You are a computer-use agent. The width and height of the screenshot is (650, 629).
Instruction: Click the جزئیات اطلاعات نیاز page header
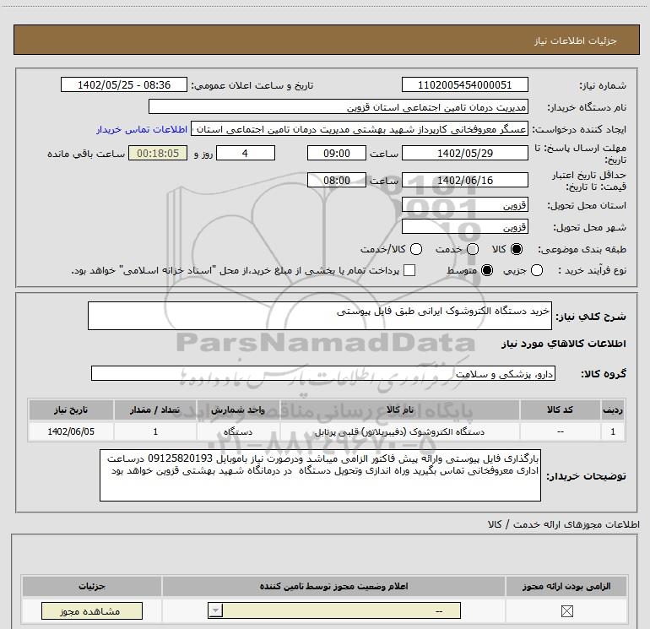(327, 40)
